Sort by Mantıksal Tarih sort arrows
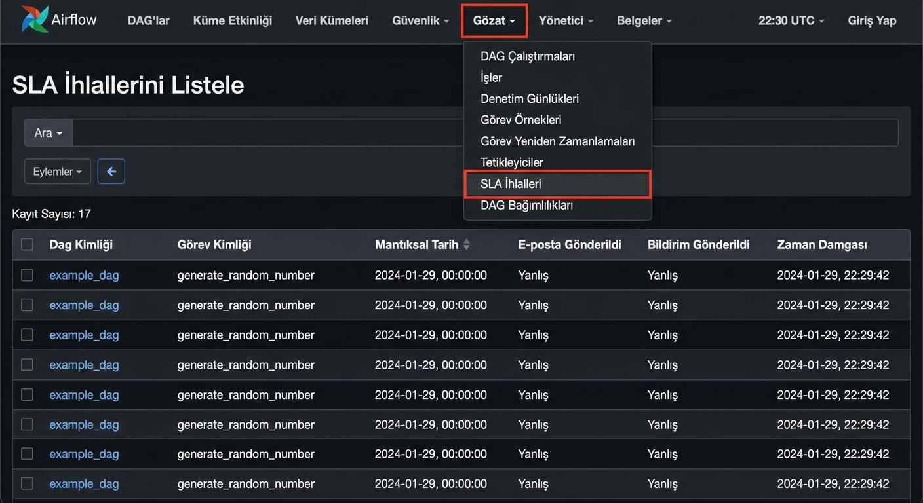This screenshot has height=503, width=923. (x=467, y=245)
